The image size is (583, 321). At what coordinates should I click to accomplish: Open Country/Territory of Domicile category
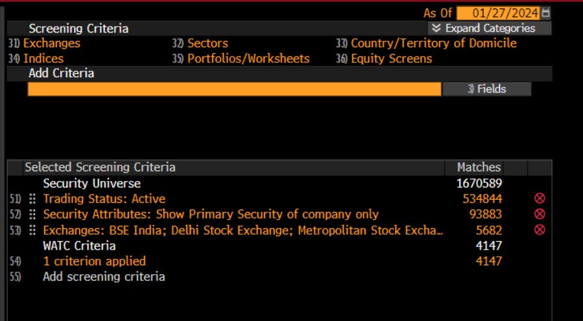434,43
